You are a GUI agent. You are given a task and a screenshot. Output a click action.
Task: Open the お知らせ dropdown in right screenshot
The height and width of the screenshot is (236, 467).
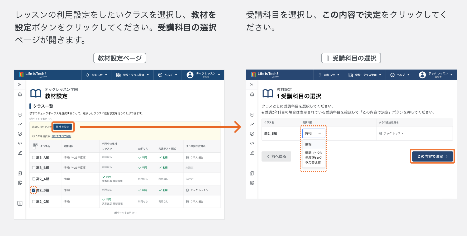coord(329,75)
